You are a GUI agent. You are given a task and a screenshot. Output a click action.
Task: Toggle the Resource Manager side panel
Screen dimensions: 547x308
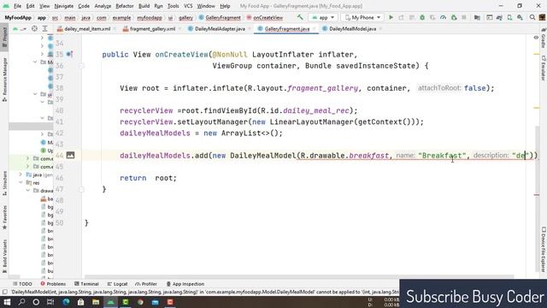coord(4,80)
